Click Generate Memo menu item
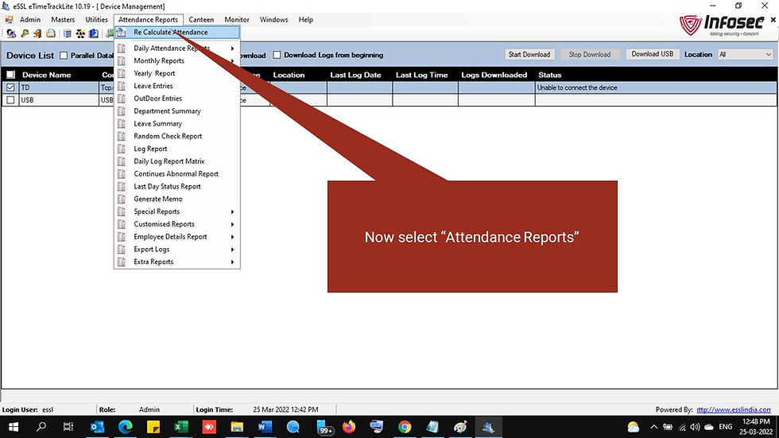The height and width of the screenshot is (438, 779). pos(177,200)
